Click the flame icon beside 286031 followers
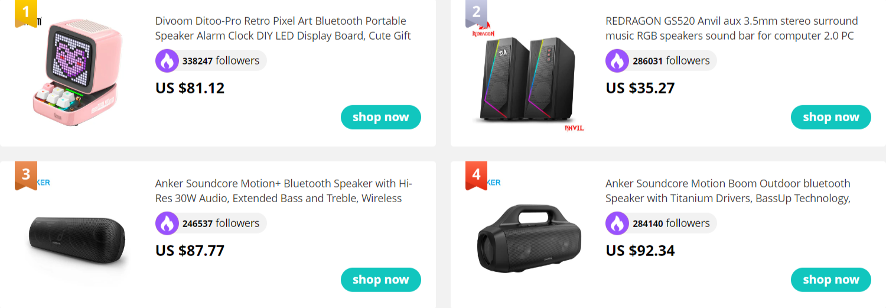Screen dimensions: 886x308 pos(617,60)
